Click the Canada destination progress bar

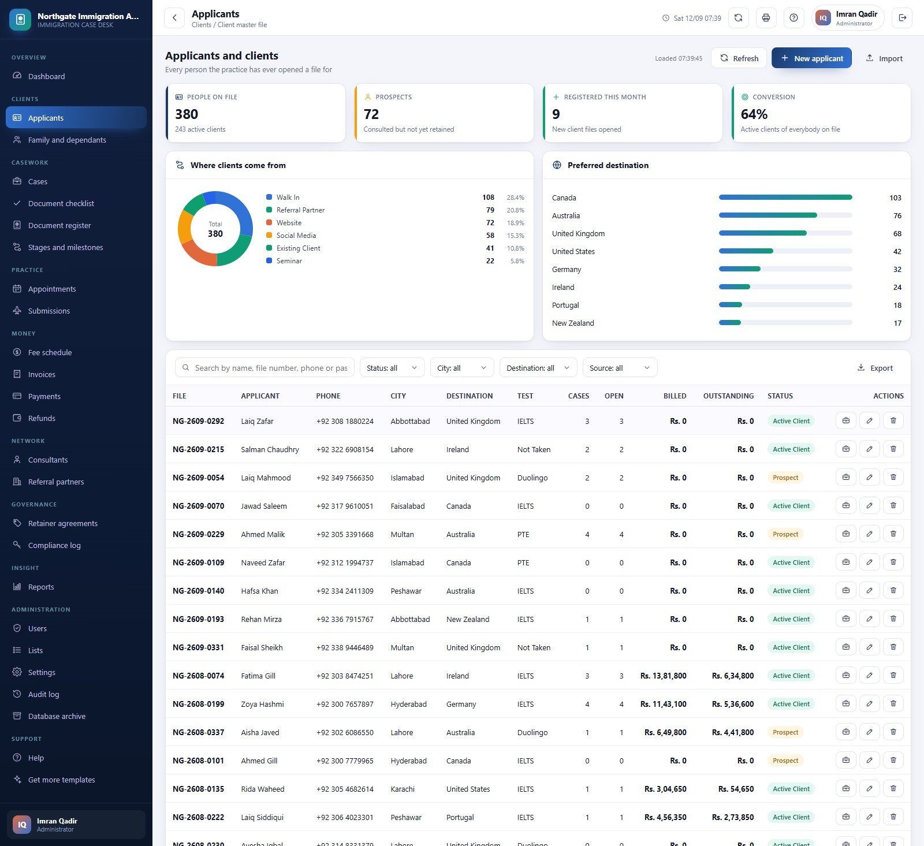[x=785, y=197]
